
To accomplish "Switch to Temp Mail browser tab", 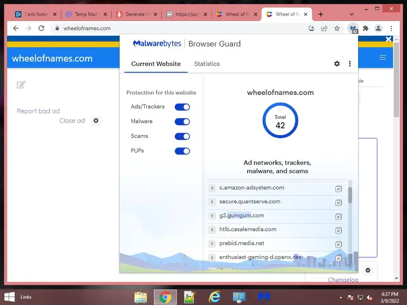I will tap(86, 14).
